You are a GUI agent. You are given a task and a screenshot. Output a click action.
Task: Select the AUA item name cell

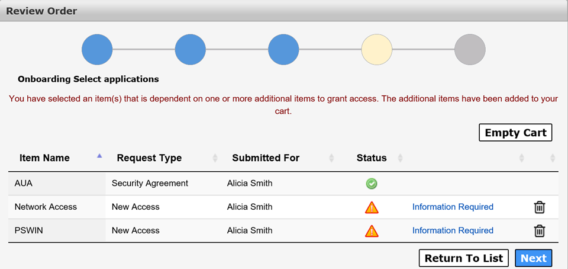tap(57, 184)
